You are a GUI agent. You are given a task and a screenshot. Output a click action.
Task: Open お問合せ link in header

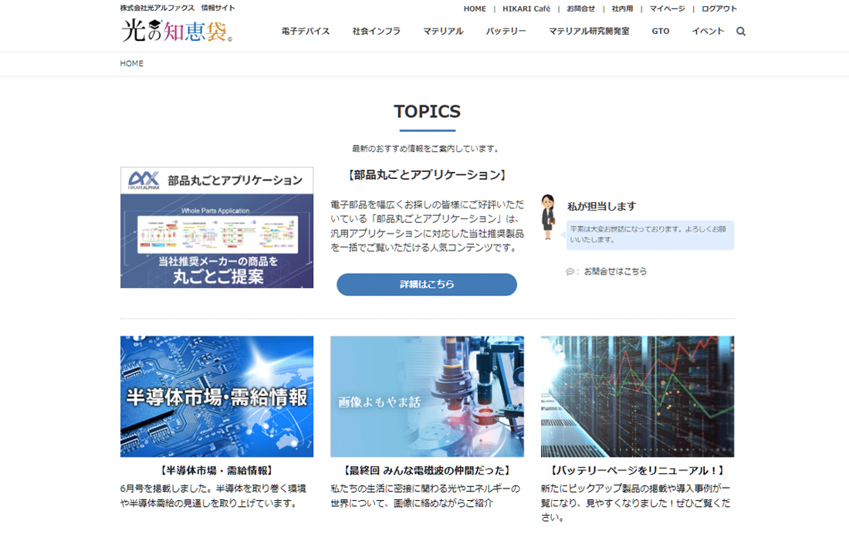pos(581,8)
